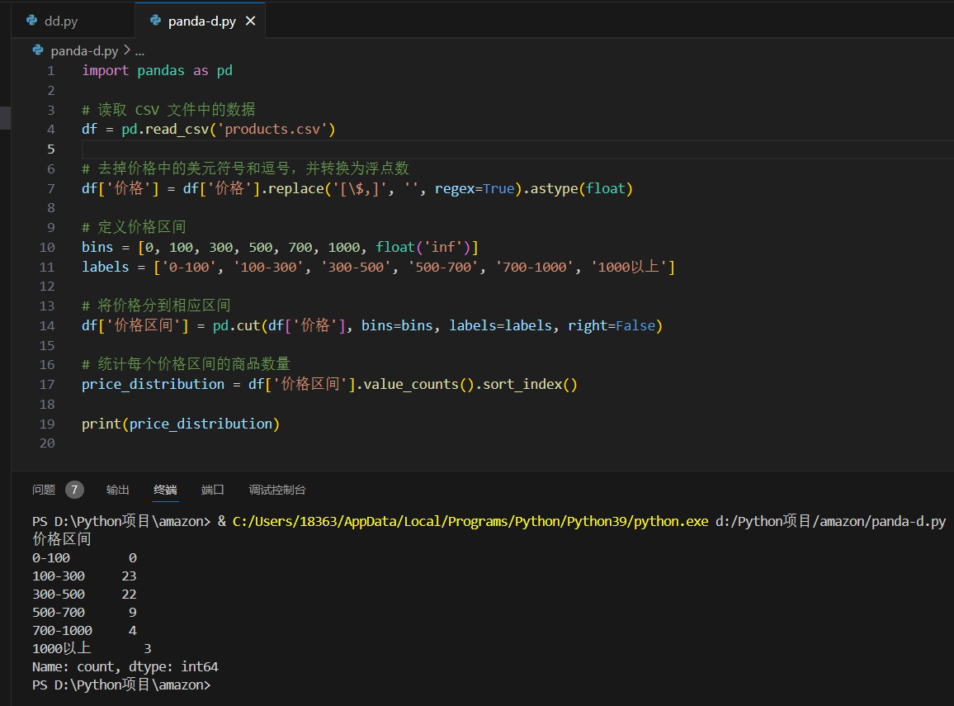Click the '700-1000' row in terminal output
The width and height of the screenshot is (954, 706).
pos(84,631)
